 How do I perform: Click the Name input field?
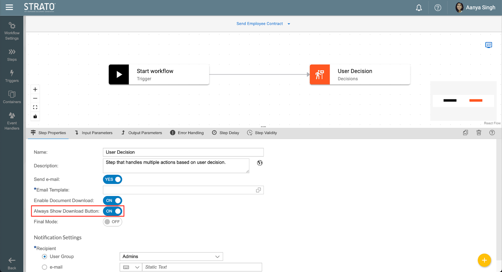[x=183, y=152]
